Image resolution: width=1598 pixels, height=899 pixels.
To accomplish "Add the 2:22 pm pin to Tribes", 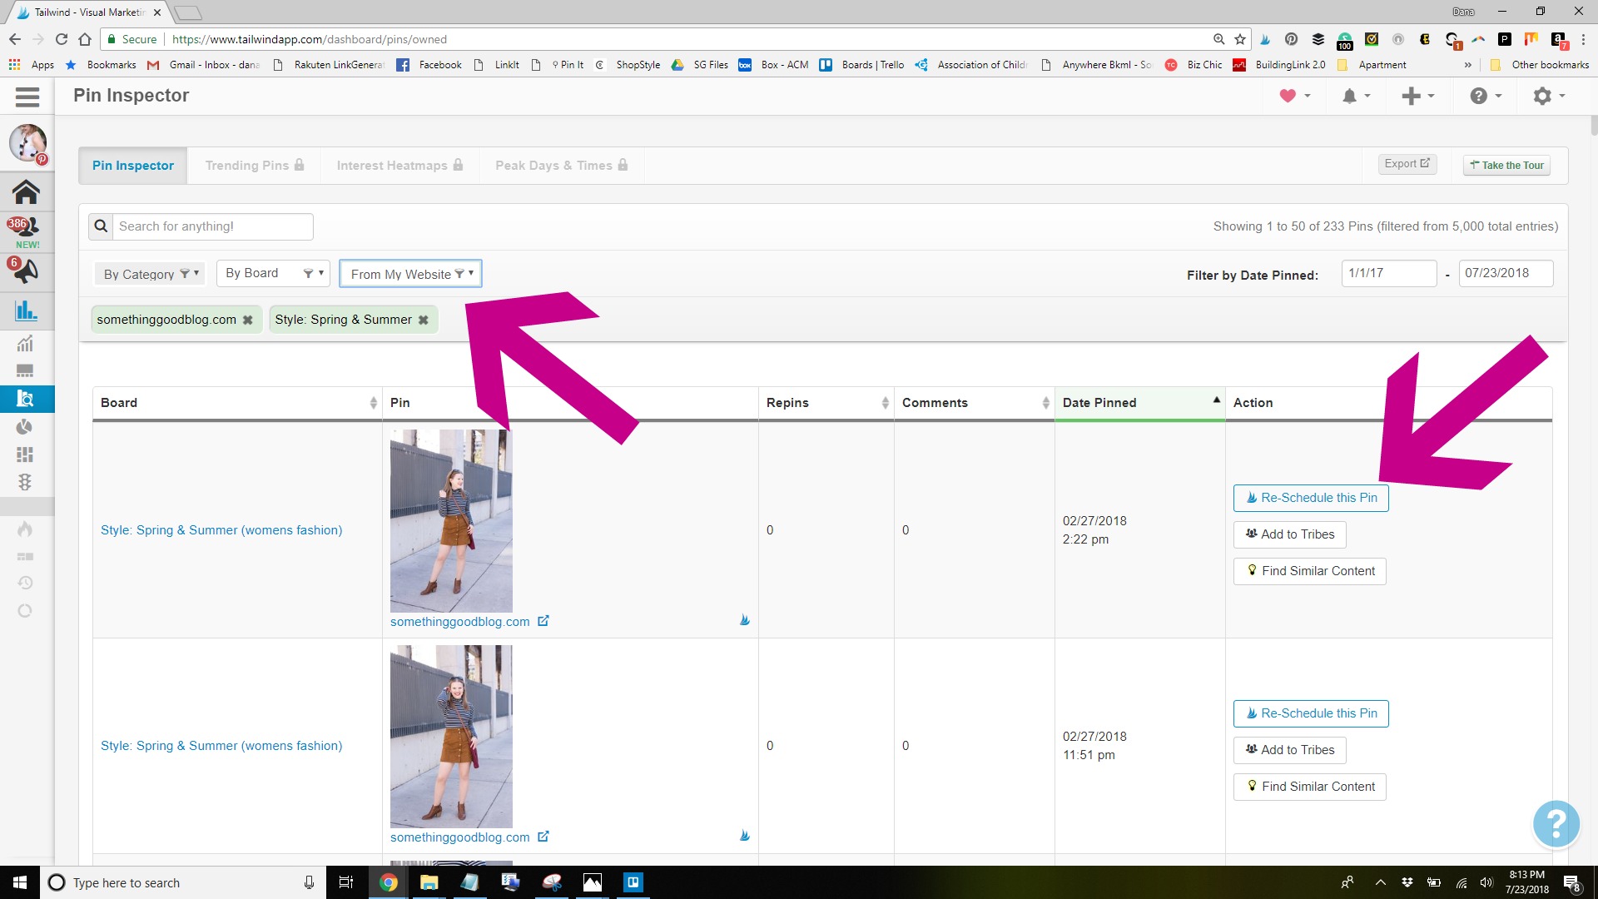I will coord(1289,534).
